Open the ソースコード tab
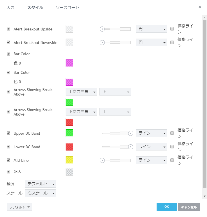Viewport: 207px width, 217px height. coord(67,8)
